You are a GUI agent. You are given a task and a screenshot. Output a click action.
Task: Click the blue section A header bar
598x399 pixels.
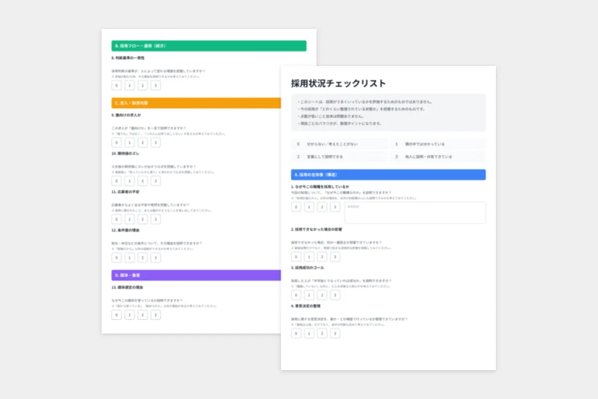(x=388, y=175)
